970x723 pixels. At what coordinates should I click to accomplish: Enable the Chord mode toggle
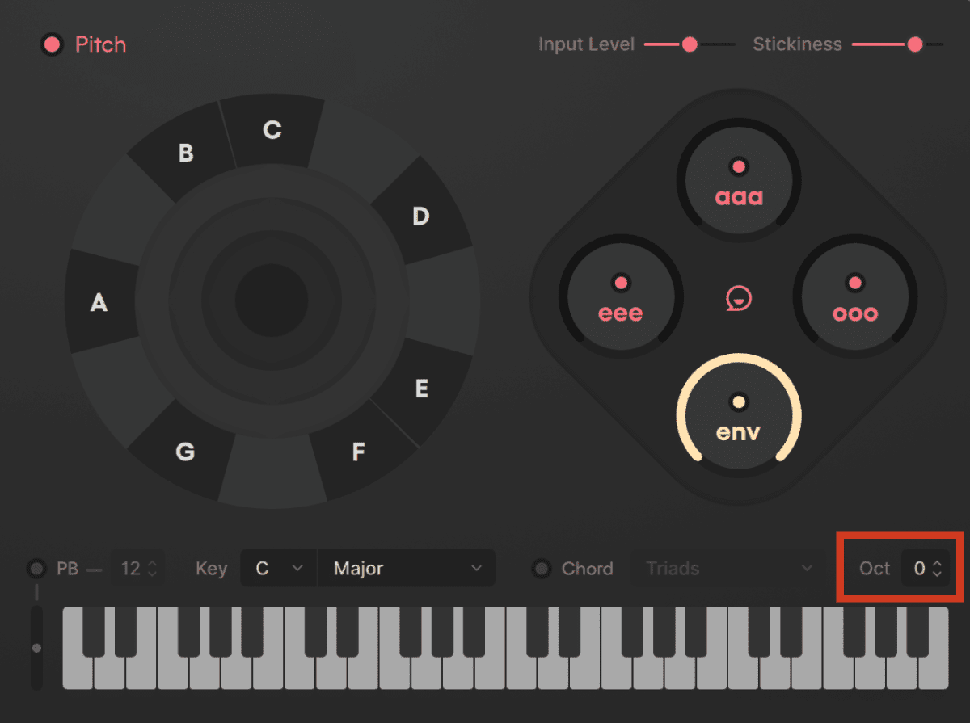[542, 569]
